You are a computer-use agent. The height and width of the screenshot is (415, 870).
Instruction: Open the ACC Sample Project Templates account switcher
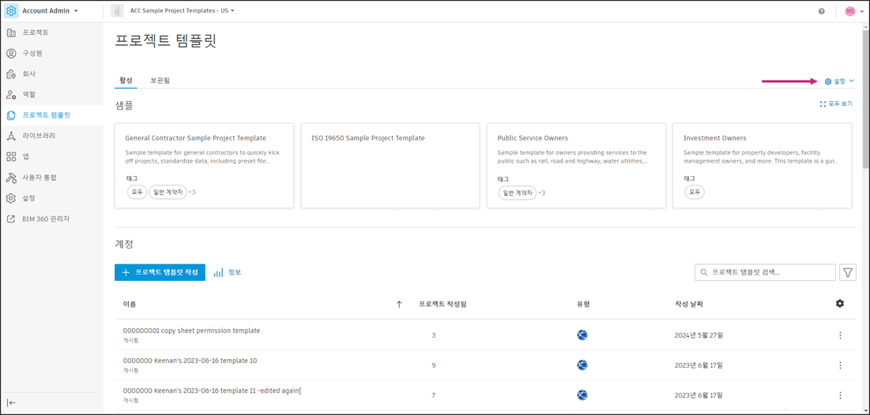[182, 11]
